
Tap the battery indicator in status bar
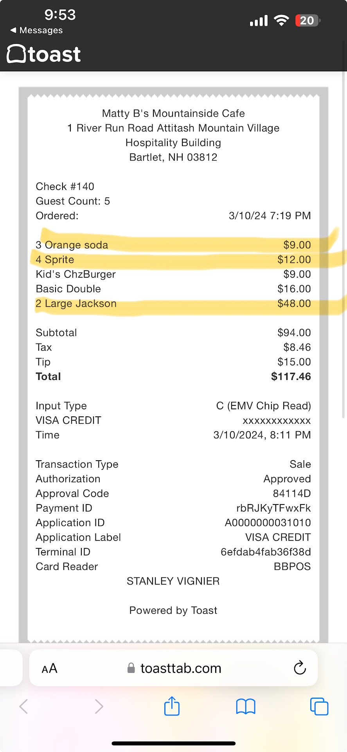point(307,20)
